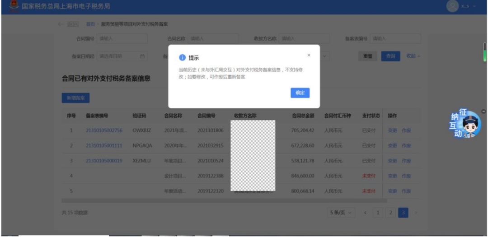
Task: Click 变更 for contract 2019122388
Action: point(392,176)
